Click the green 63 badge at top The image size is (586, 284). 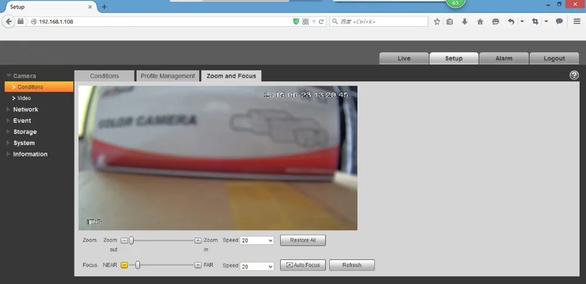pyautogui.click(x=455, y=3)
